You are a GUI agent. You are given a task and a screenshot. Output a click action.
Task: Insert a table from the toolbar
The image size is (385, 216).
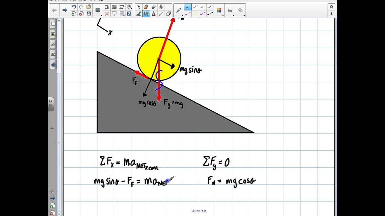point(122,14)
